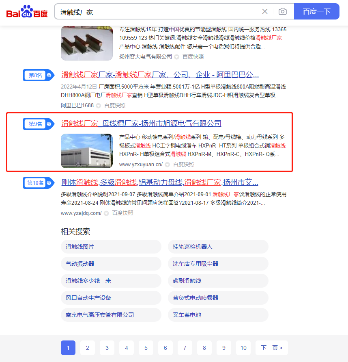
Task: Click current page 1 button
Action: pyautogui.click(x=68, y=348)
